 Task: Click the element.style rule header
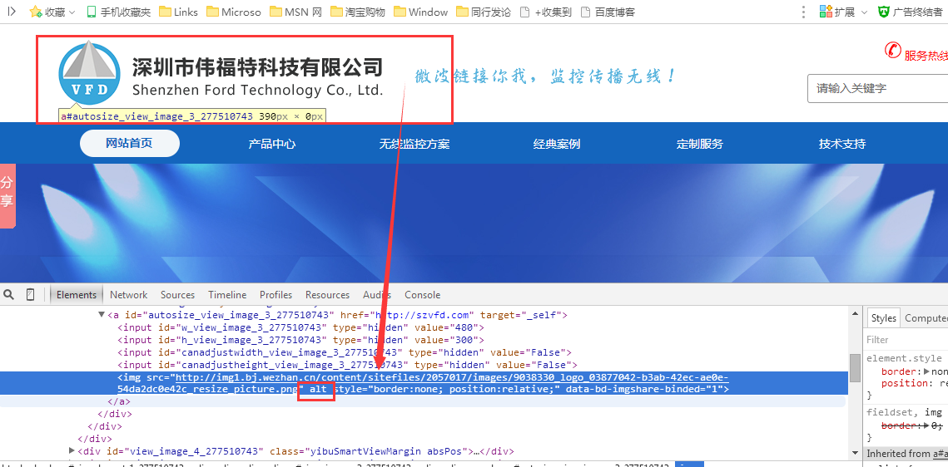point(905,358)
